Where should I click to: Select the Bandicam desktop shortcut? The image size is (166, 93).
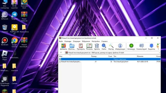(x=5, y=41)
